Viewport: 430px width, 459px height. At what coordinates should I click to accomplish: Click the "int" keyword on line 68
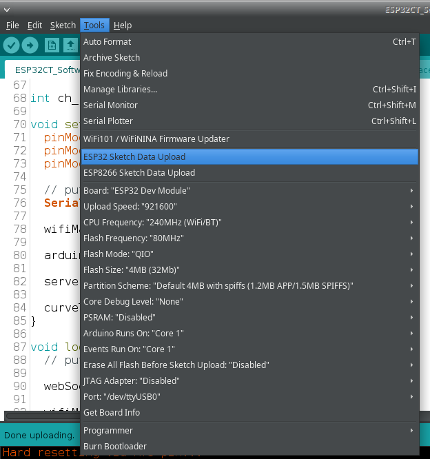click(x=40, y=99)
